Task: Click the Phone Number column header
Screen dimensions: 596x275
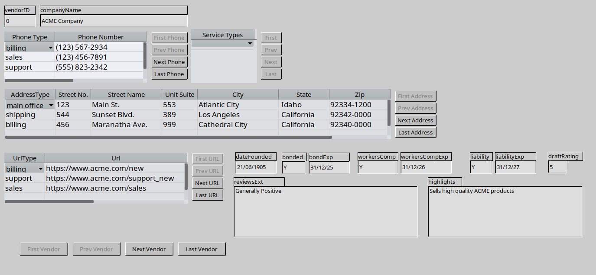Action: tap(101, 37)
